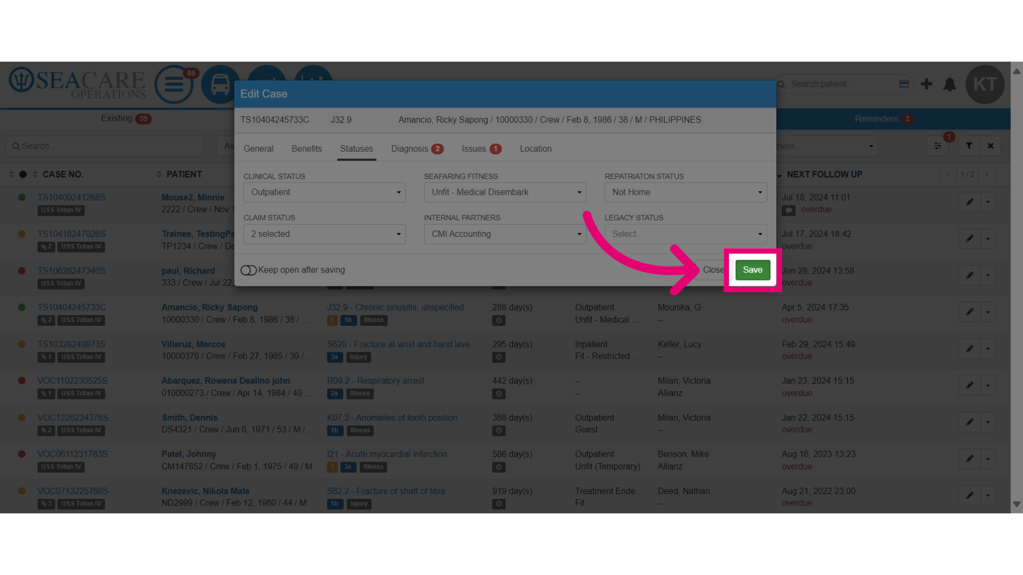1023x575 pixels.
Task: Click the case list Search field
Action: [105, 146]
